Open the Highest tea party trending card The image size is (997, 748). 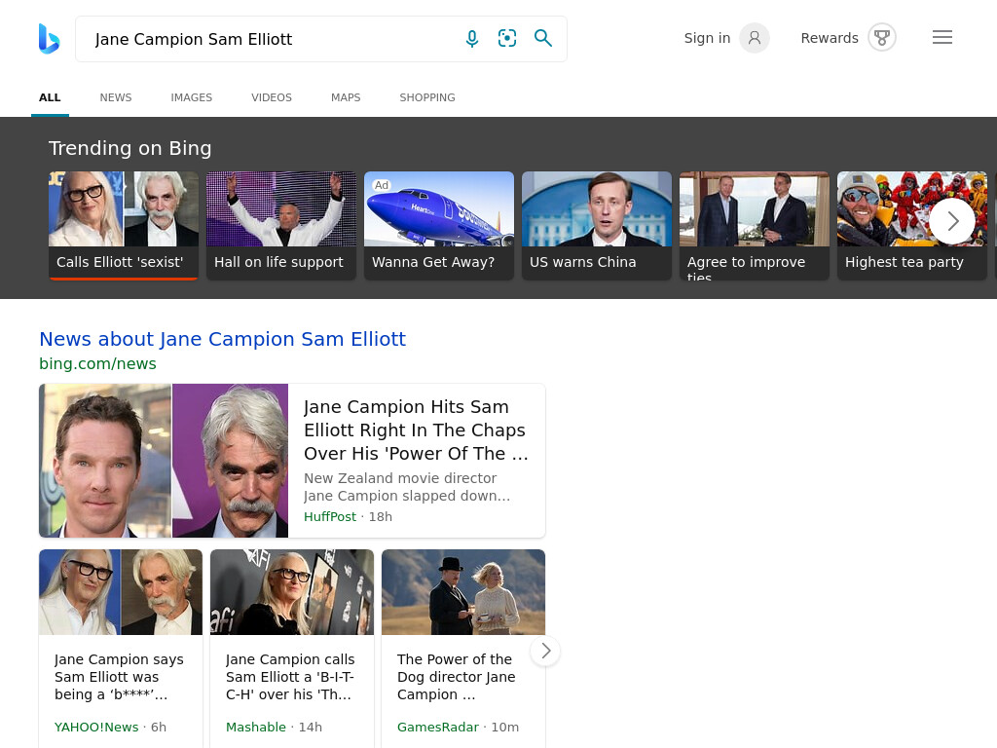(x=911, y=225)
